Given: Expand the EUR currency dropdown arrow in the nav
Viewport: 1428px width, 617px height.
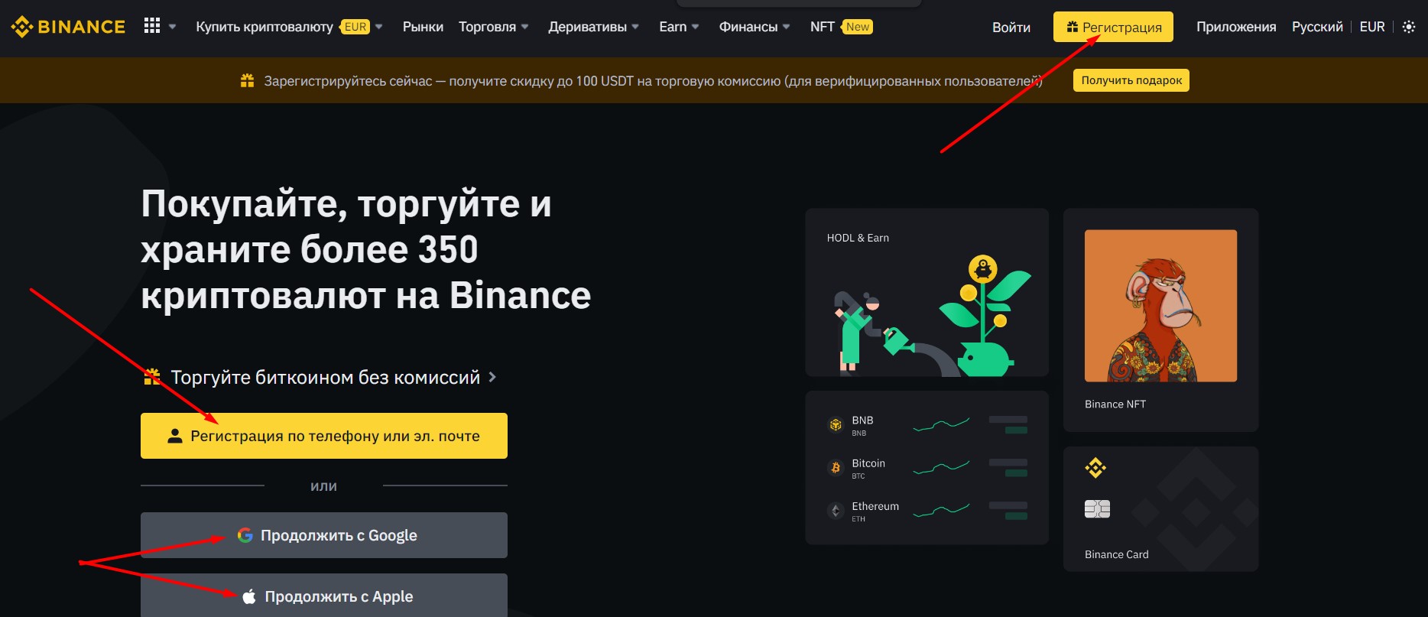Looking at the screenshot, I should [x=379, y=27].
